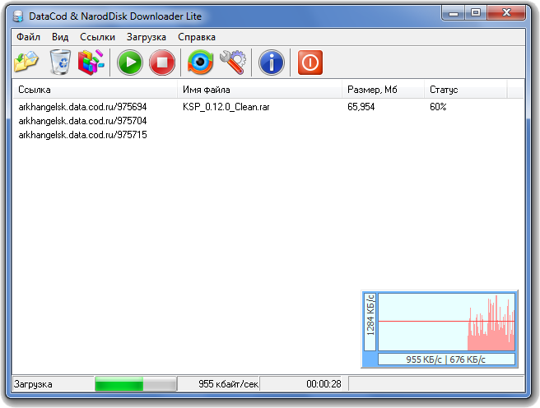The height and width of the screenshot is (408, 540).
Task: Click the 955 КБ/с | 676 КБ/с readout
Action: pos(446,359)
